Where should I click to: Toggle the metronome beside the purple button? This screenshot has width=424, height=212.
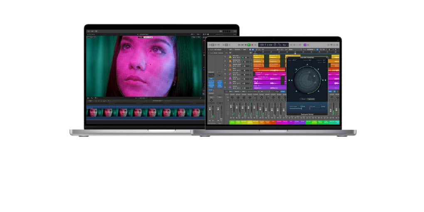point(309,45)
